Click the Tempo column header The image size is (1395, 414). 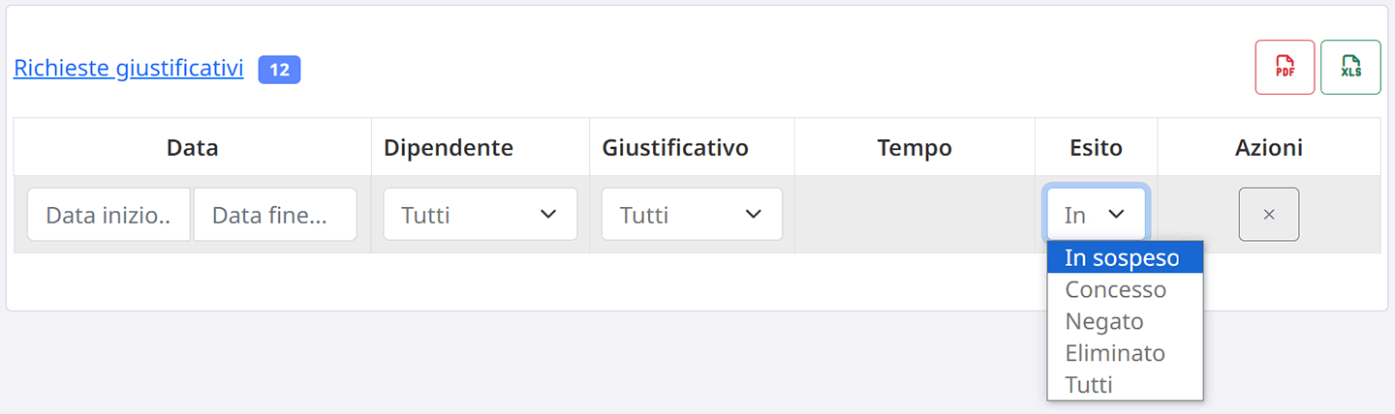pyautogui.click(x=914, y=148)
